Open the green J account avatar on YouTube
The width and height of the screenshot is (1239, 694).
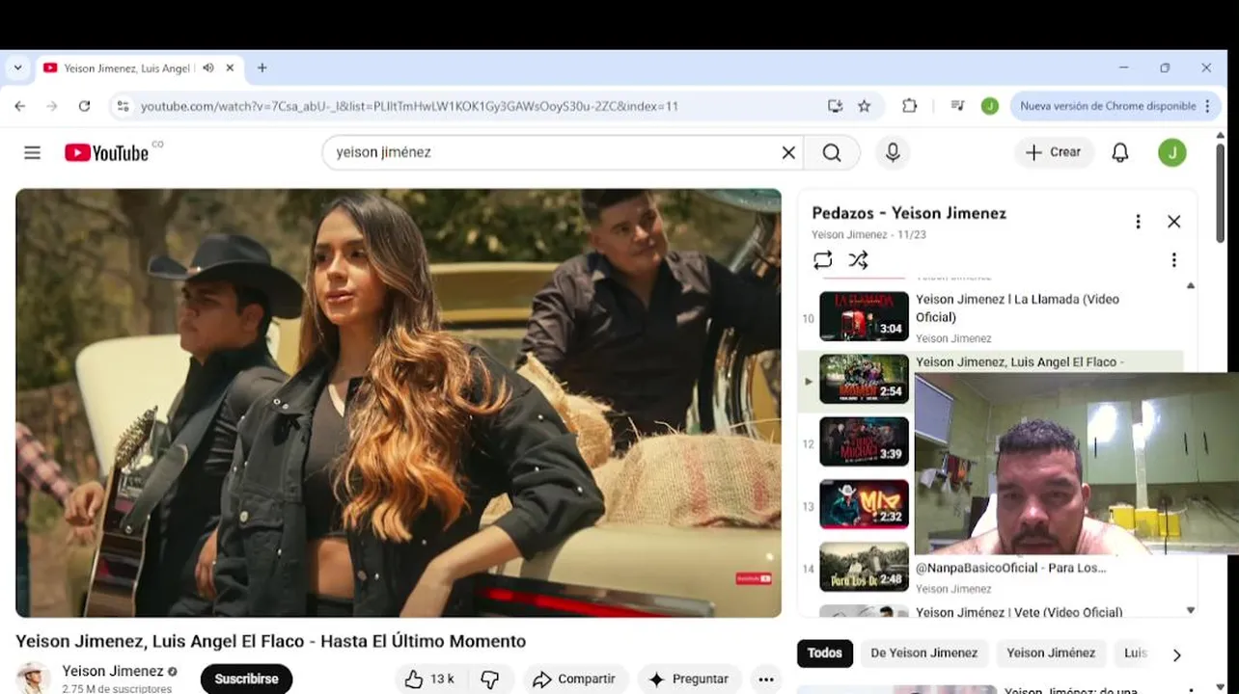pos(1172,152)
